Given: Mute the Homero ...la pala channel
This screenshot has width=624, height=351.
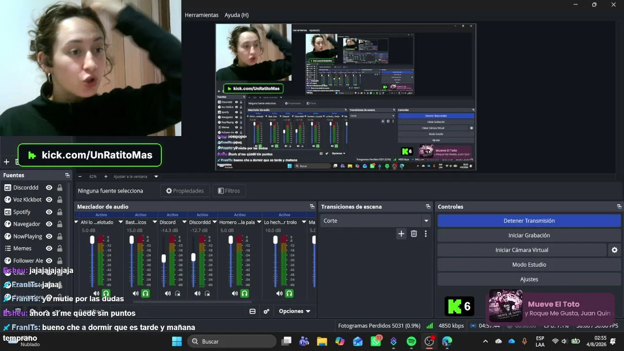Looking at the screenshot, I should click(x=235, y=293).
